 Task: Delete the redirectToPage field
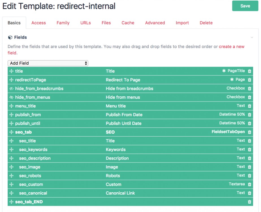pos(249,80)
